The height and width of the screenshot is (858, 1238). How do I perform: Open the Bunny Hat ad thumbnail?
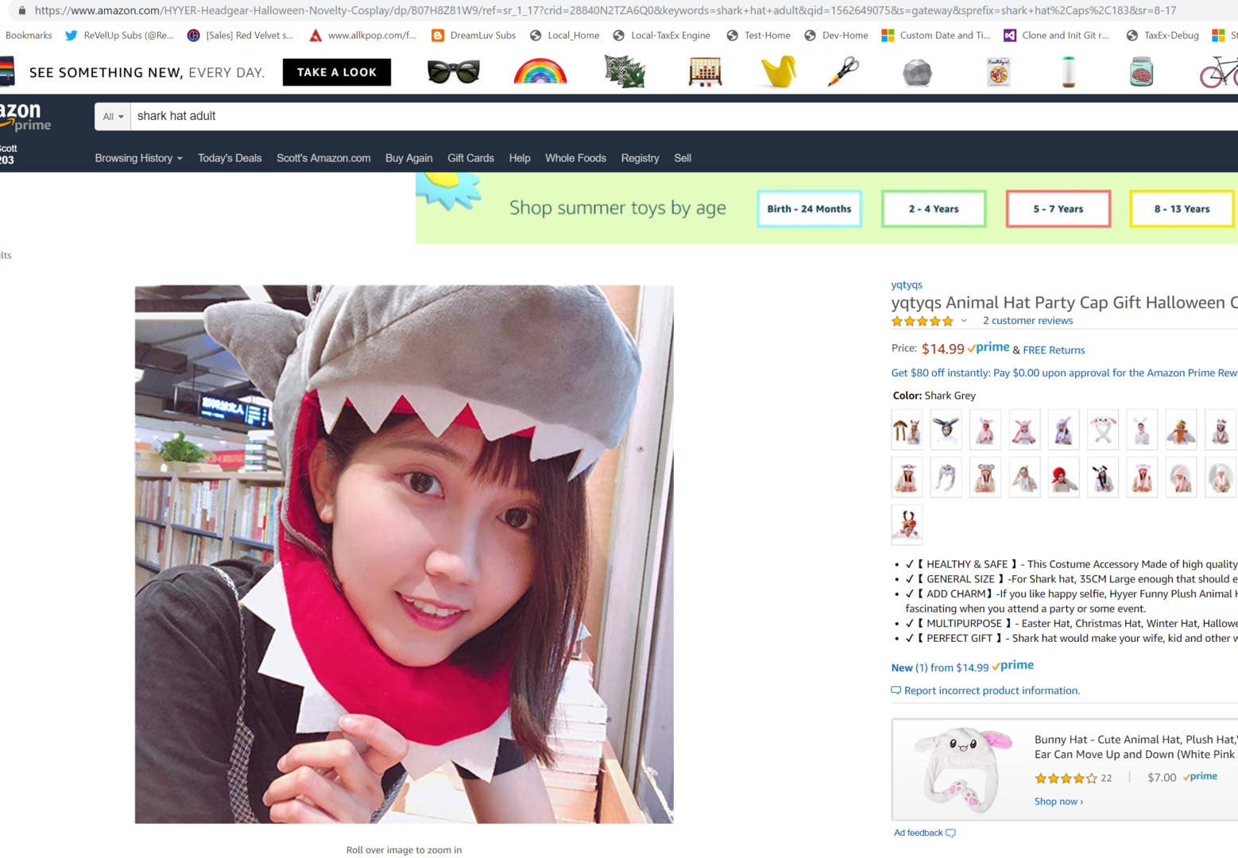pyautogui.click(x=962, y=770)
